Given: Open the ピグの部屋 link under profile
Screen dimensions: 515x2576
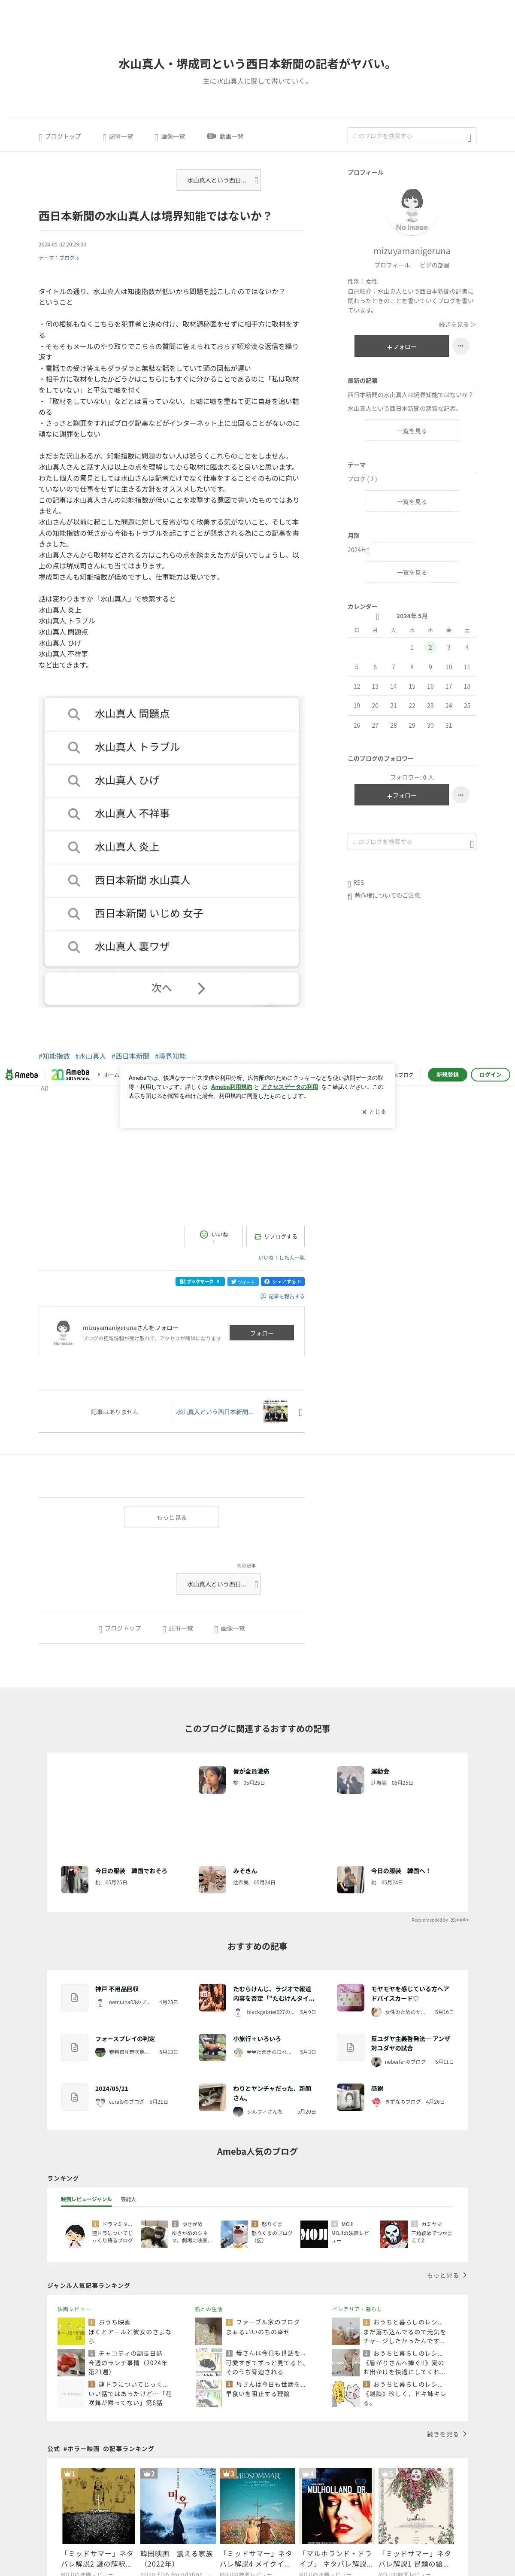Looking at the screenshot, I should [434, 265].
